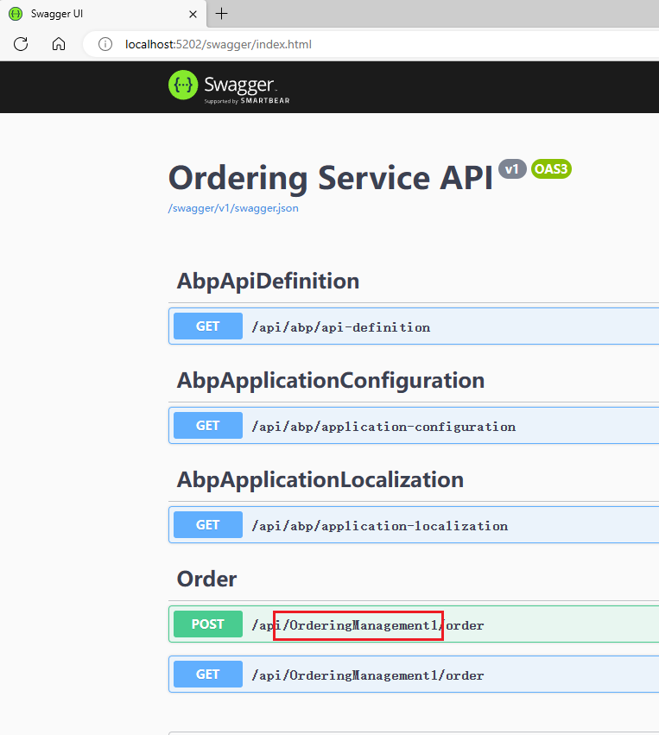Click the v1 version badge
Image resolution: width=659 pixels, height=735 pixels.
point(512,168)
